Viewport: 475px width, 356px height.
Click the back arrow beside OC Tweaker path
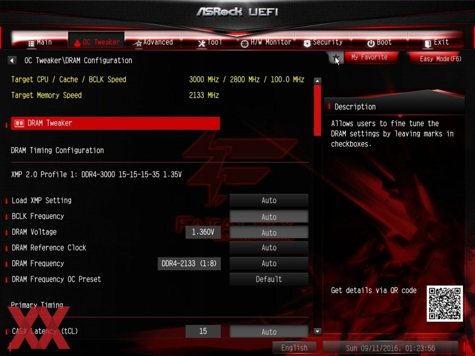[x=12, y=60]
